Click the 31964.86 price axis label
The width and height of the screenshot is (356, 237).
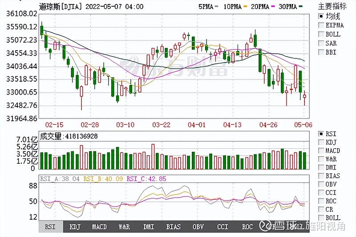(x=21, y=118)
